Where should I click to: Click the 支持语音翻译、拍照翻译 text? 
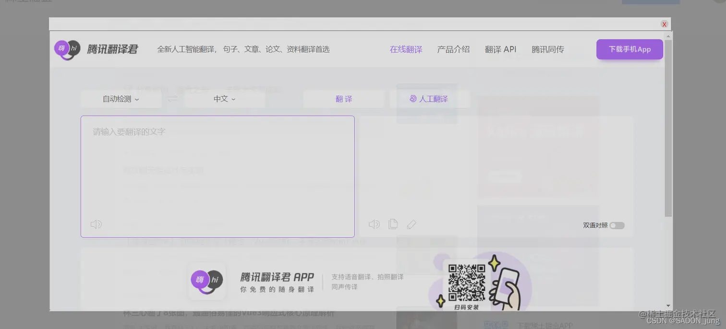(x=367, y=277)
